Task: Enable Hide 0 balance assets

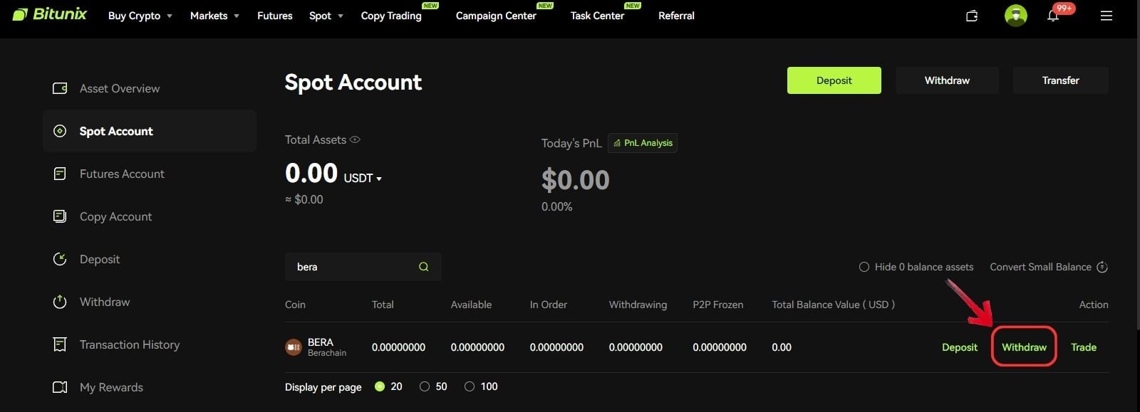Action: tap(864, 267)
